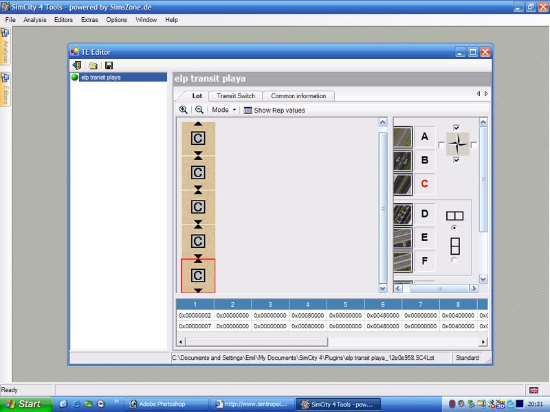Pick the thumbnail beside letter D

[403, 214]
